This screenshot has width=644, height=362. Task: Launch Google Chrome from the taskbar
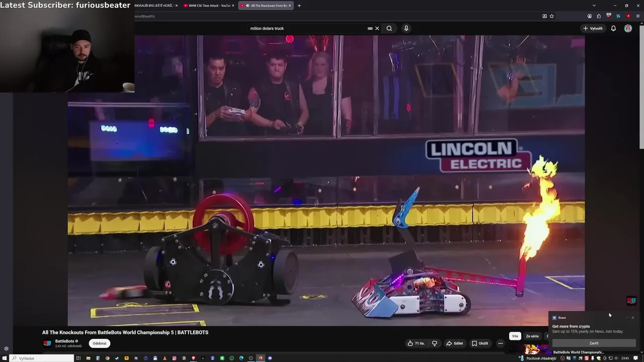[x=107, y=358]
